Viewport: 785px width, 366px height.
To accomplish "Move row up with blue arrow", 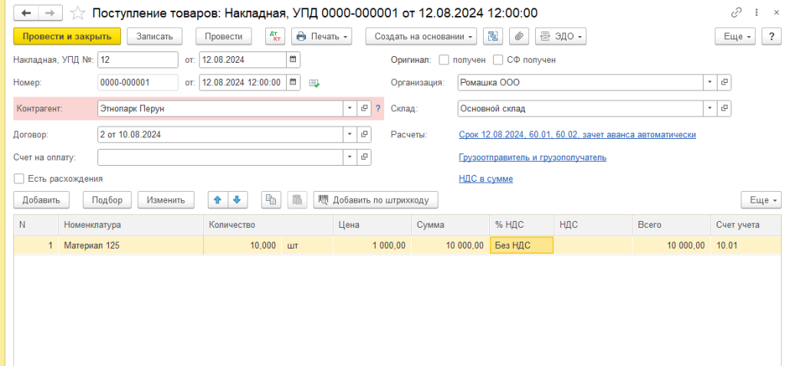I will coord(218,199).
